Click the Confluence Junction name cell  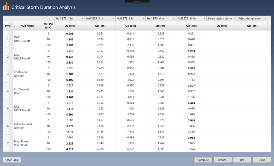27,74
